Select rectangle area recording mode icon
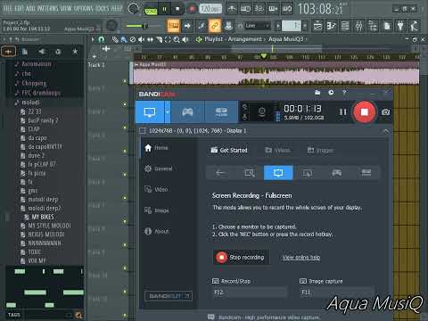The image size is (428, 321). (250, 173)
